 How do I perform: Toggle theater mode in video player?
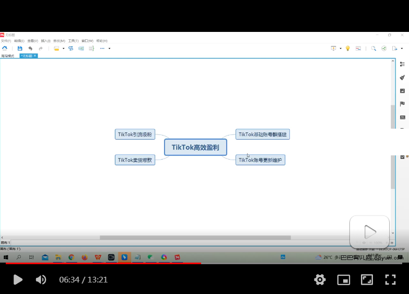(367, 280)
